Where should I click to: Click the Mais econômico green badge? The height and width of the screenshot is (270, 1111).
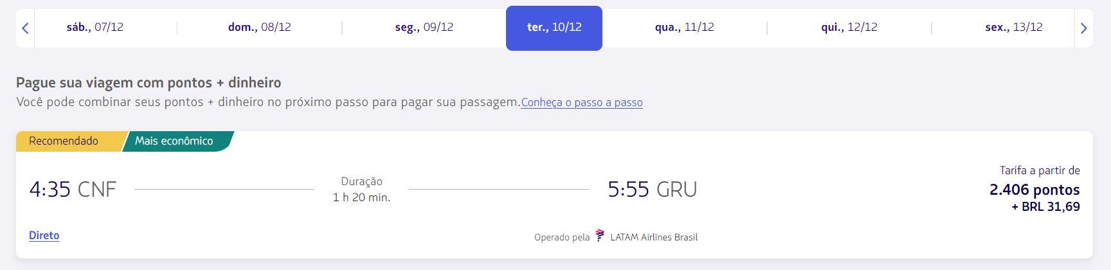tap(176, 141)
